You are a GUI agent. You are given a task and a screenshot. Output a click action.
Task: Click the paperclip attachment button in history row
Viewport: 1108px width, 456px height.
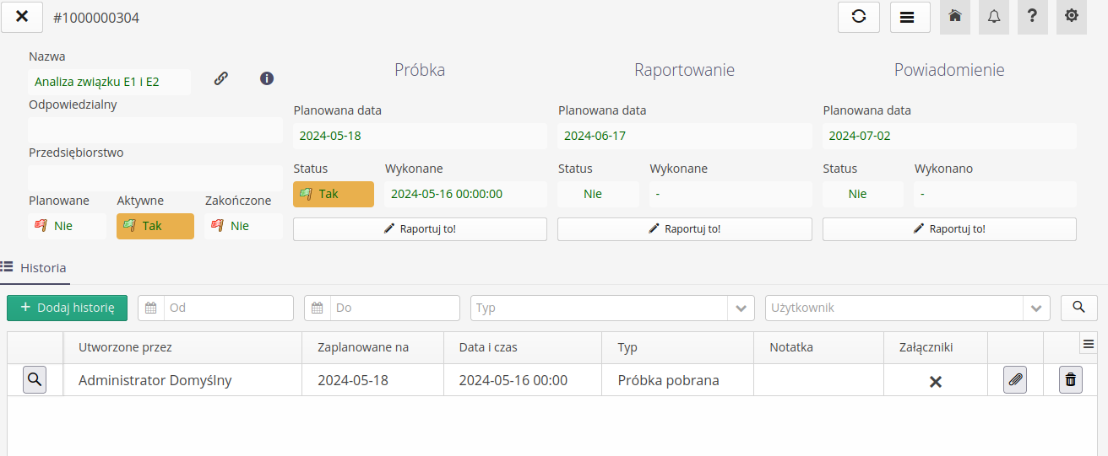[1015, 380]
